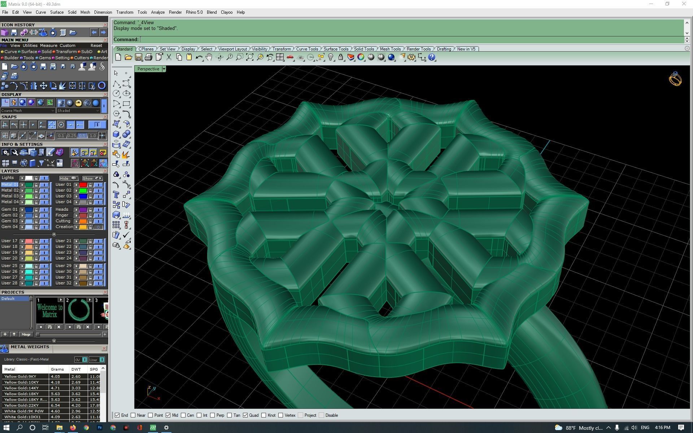Screen dimensions: 693x433
Task: Click the padlock Lock icon in toolbar
Action: pyautogui.click(x=340, y=57)
